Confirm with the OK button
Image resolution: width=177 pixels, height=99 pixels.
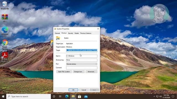pos(73,90)
